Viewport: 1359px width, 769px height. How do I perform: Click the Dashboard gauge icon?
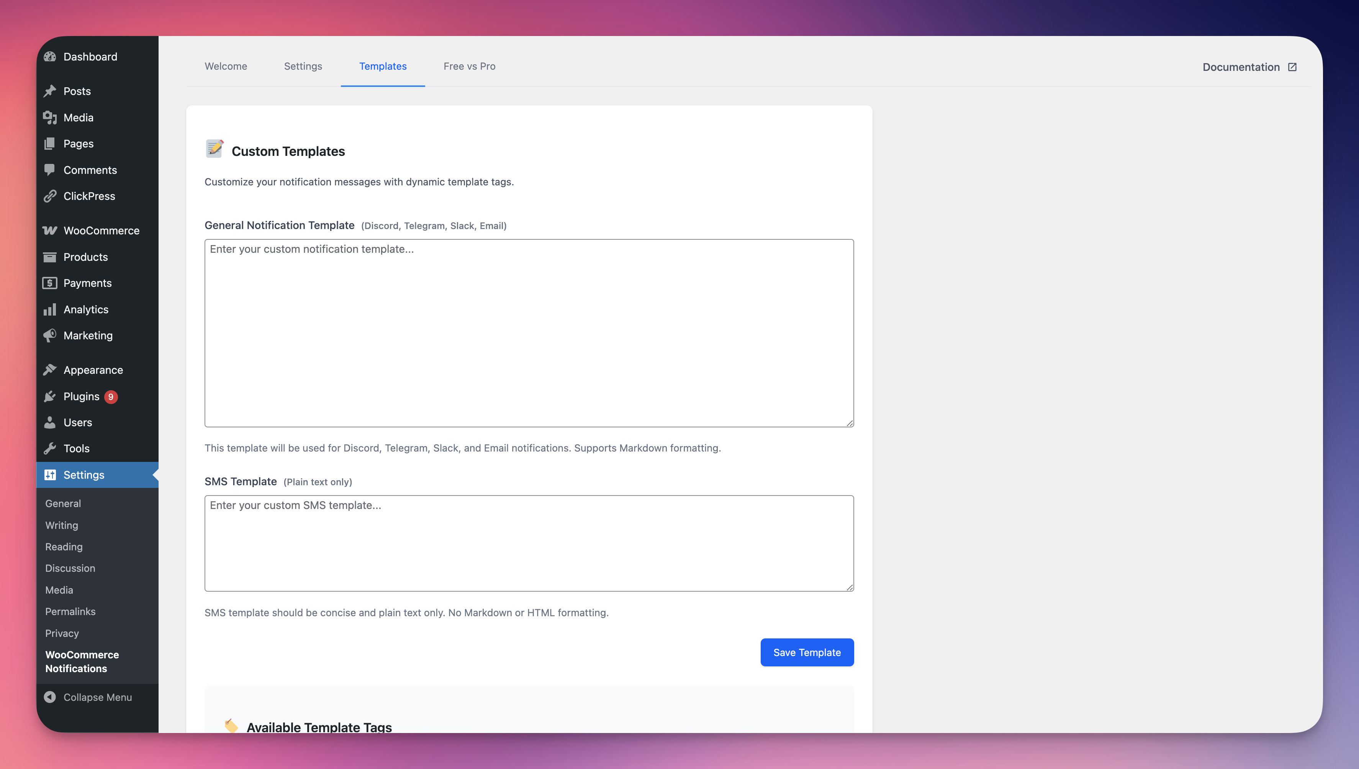50,57
